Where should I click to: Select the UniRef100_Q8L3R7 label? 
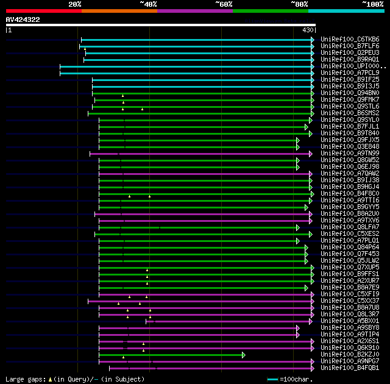350,315
